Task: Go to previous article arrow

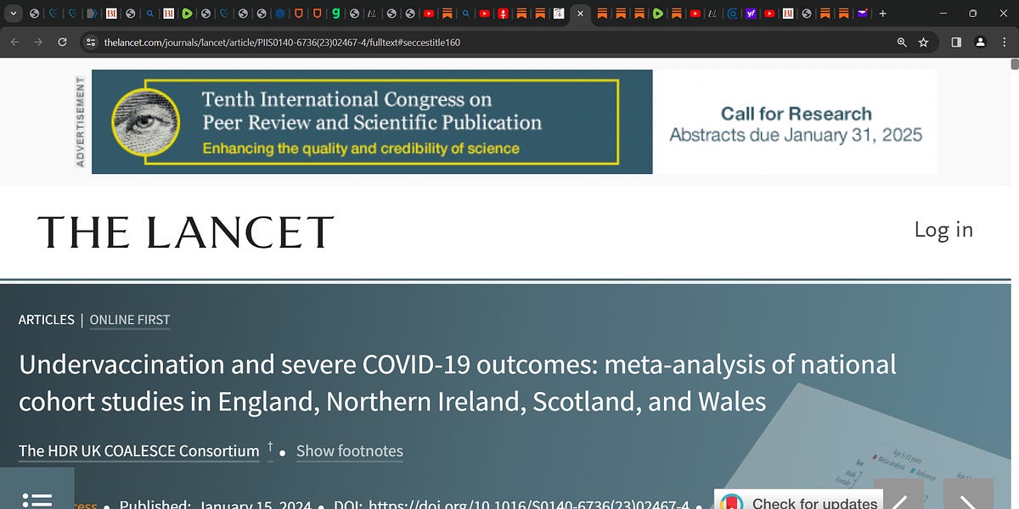Action: coord(898,495)
